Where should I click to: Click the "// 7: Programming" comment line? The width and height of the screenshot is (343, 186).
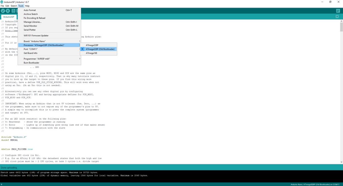pos(33,128)
